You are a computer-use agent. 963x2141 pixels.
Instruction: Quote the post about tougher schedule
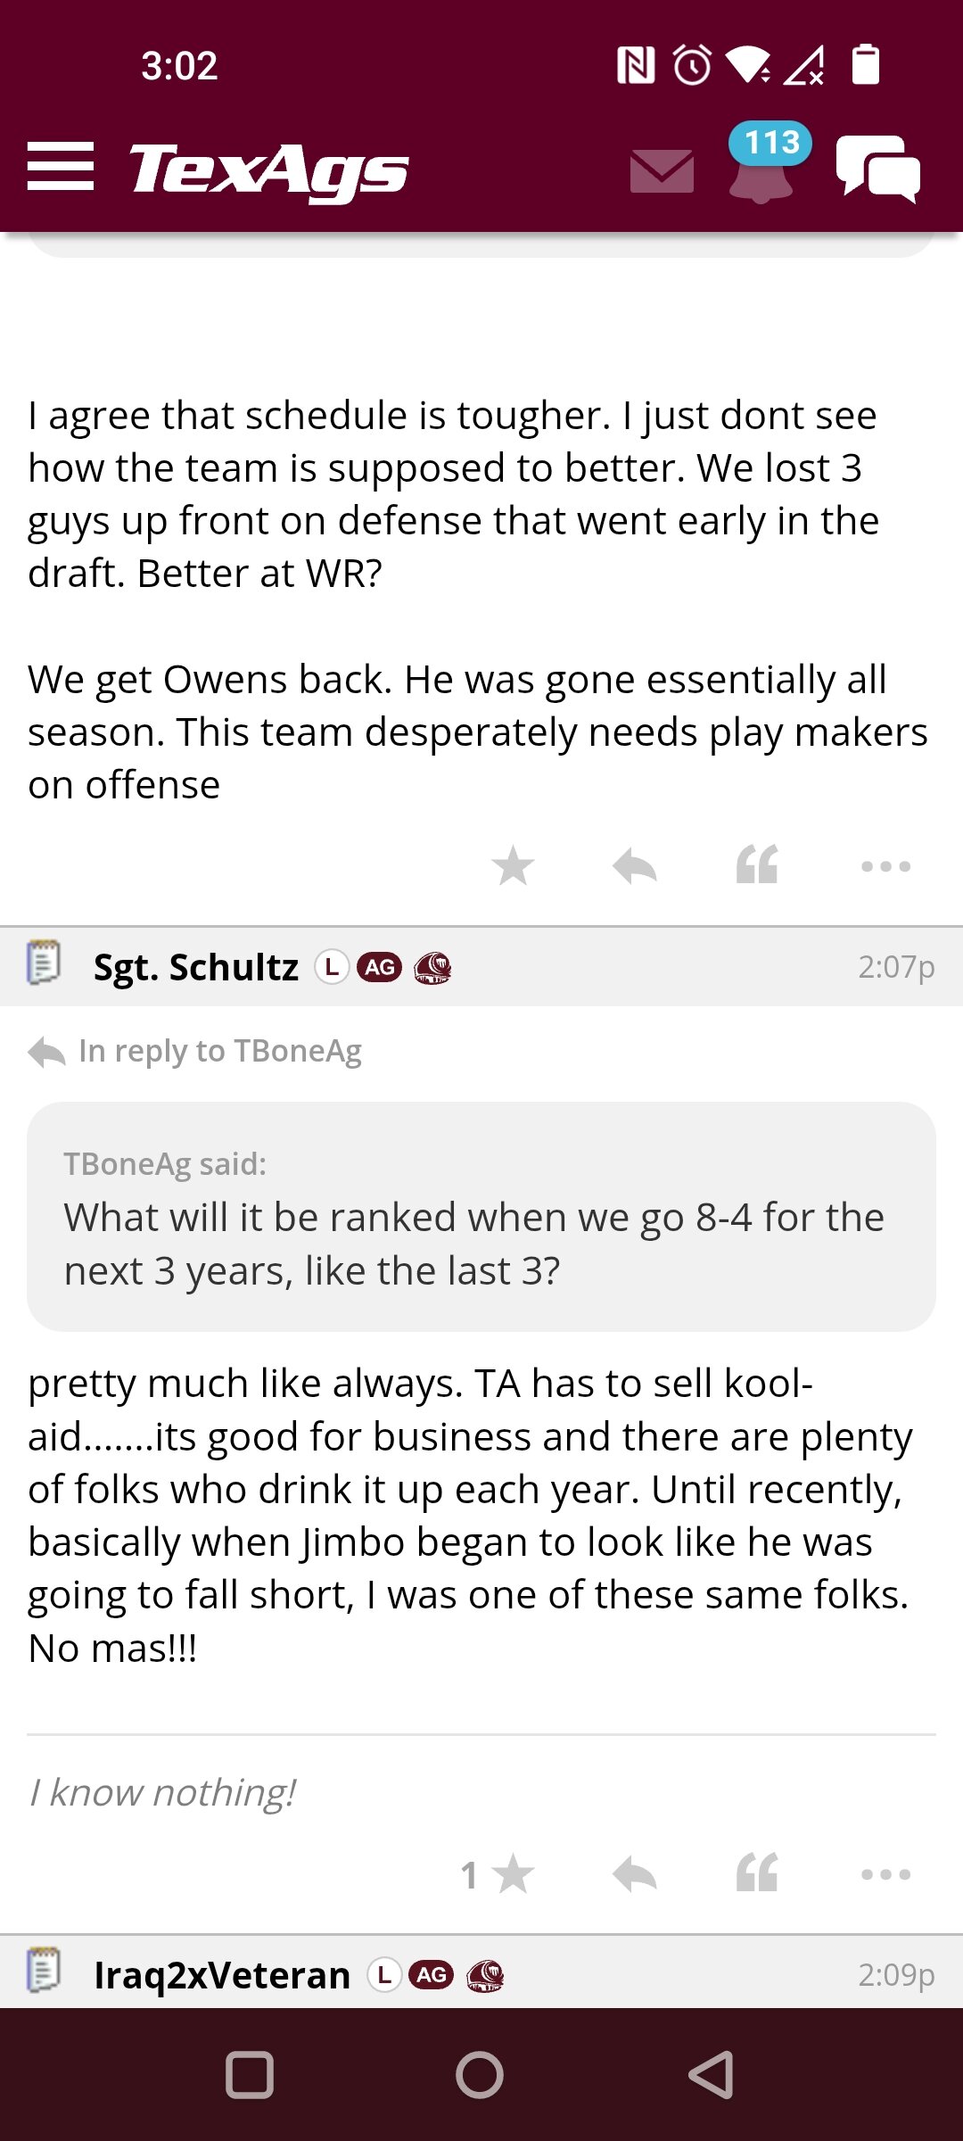tap(757, 864)
